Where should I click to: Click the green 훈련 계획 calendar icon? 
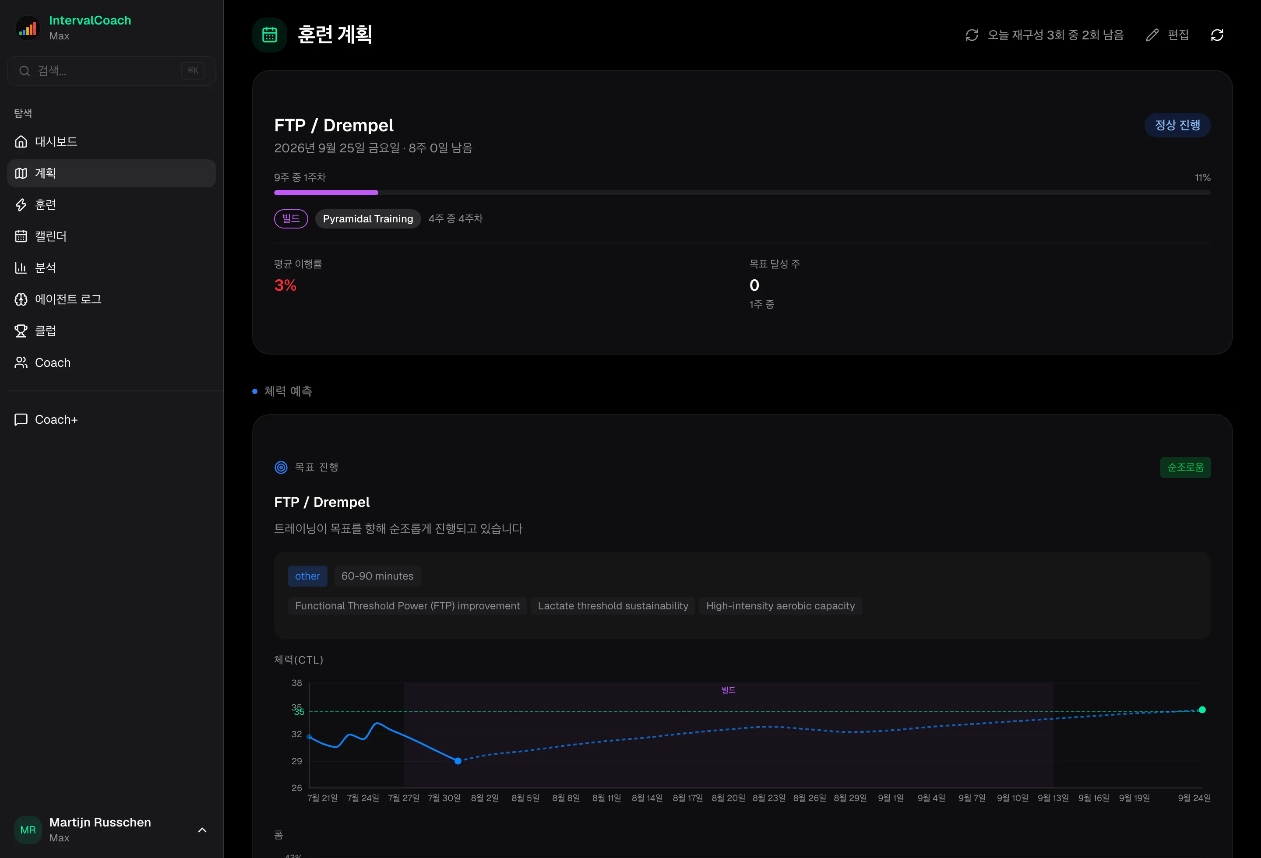pyautogui.click(x=270, y=35)
